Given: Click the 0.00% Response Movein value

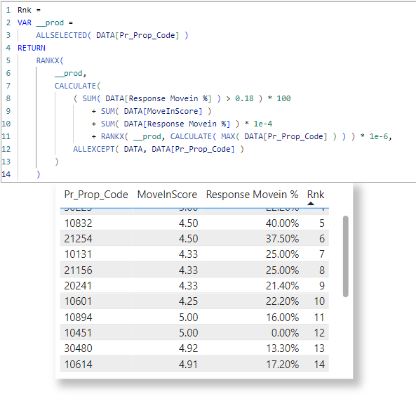Looking at the screenshot, I should coord(285,333).
